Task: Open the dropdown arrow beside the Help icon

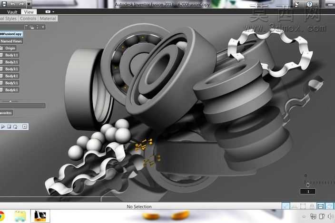Action: click(316, 4)
